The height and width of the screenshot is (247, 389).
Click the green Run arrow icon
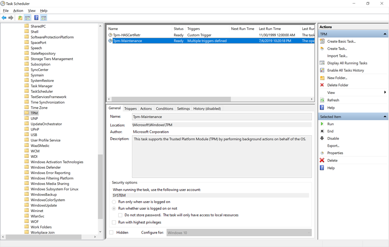322,124
